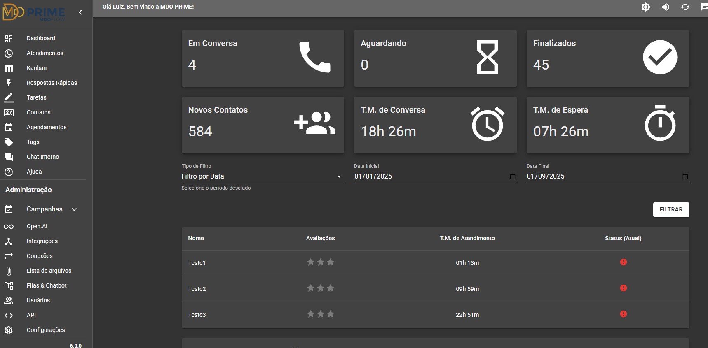Click the Teste3 row name
Screen dimensions: 708x348
[x=197, y=315]
